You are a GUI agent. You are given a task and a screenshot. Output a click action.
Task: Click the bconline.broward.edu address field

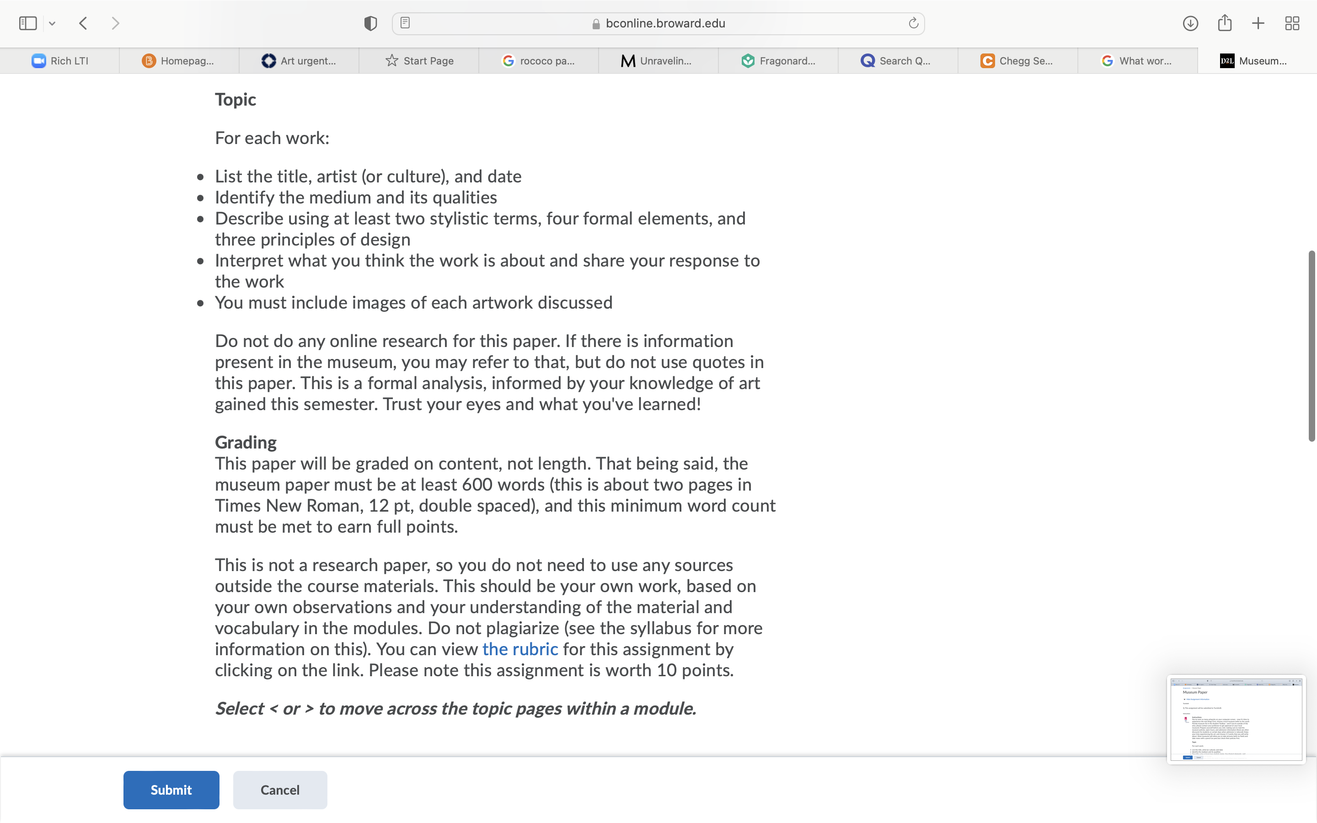pos(658,23)
